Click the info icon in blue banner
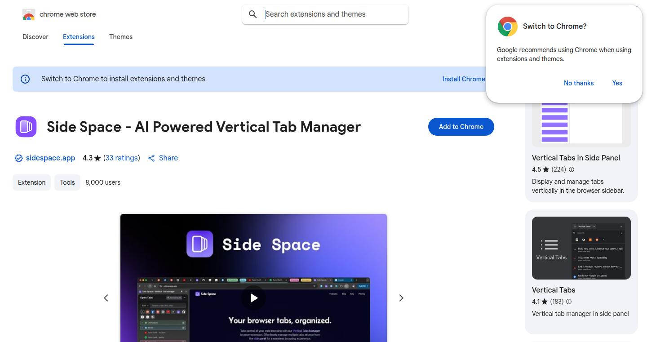Viewport: 647px width, 342px height. (25, 79)
